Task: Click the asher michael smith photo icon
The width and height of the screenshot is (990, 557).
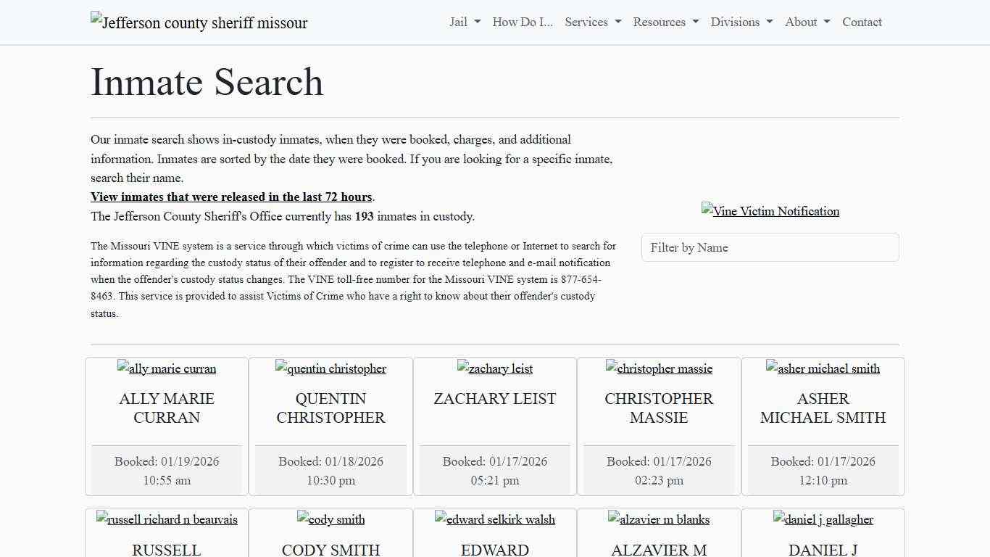Action: [823, 368]
